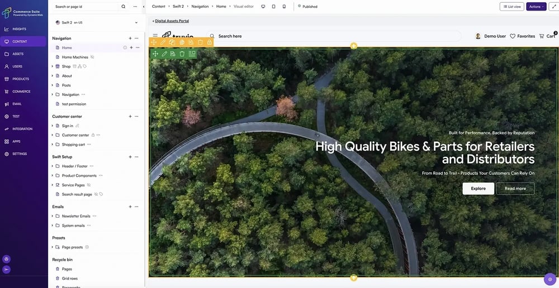Add a page in the Navigation section
Screen dimensions: 559x288
click(x=130, y=38)
